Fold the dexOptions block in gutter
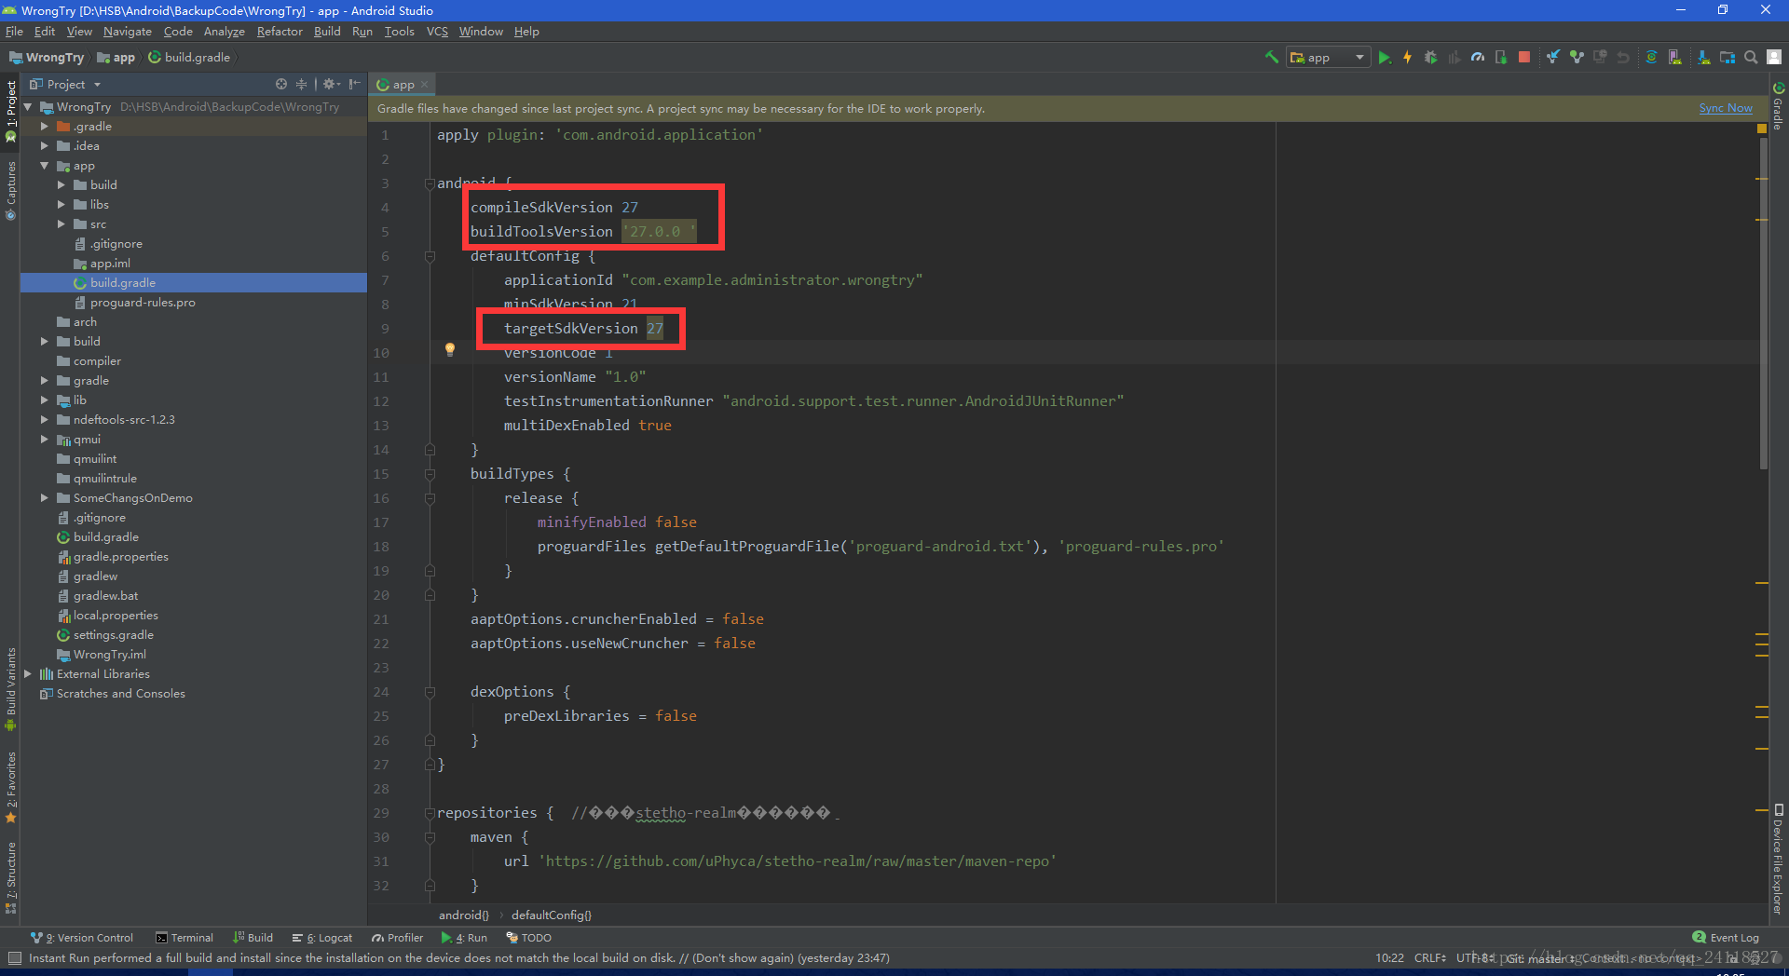The image size is (1789, 976). [x=430, y=691]
